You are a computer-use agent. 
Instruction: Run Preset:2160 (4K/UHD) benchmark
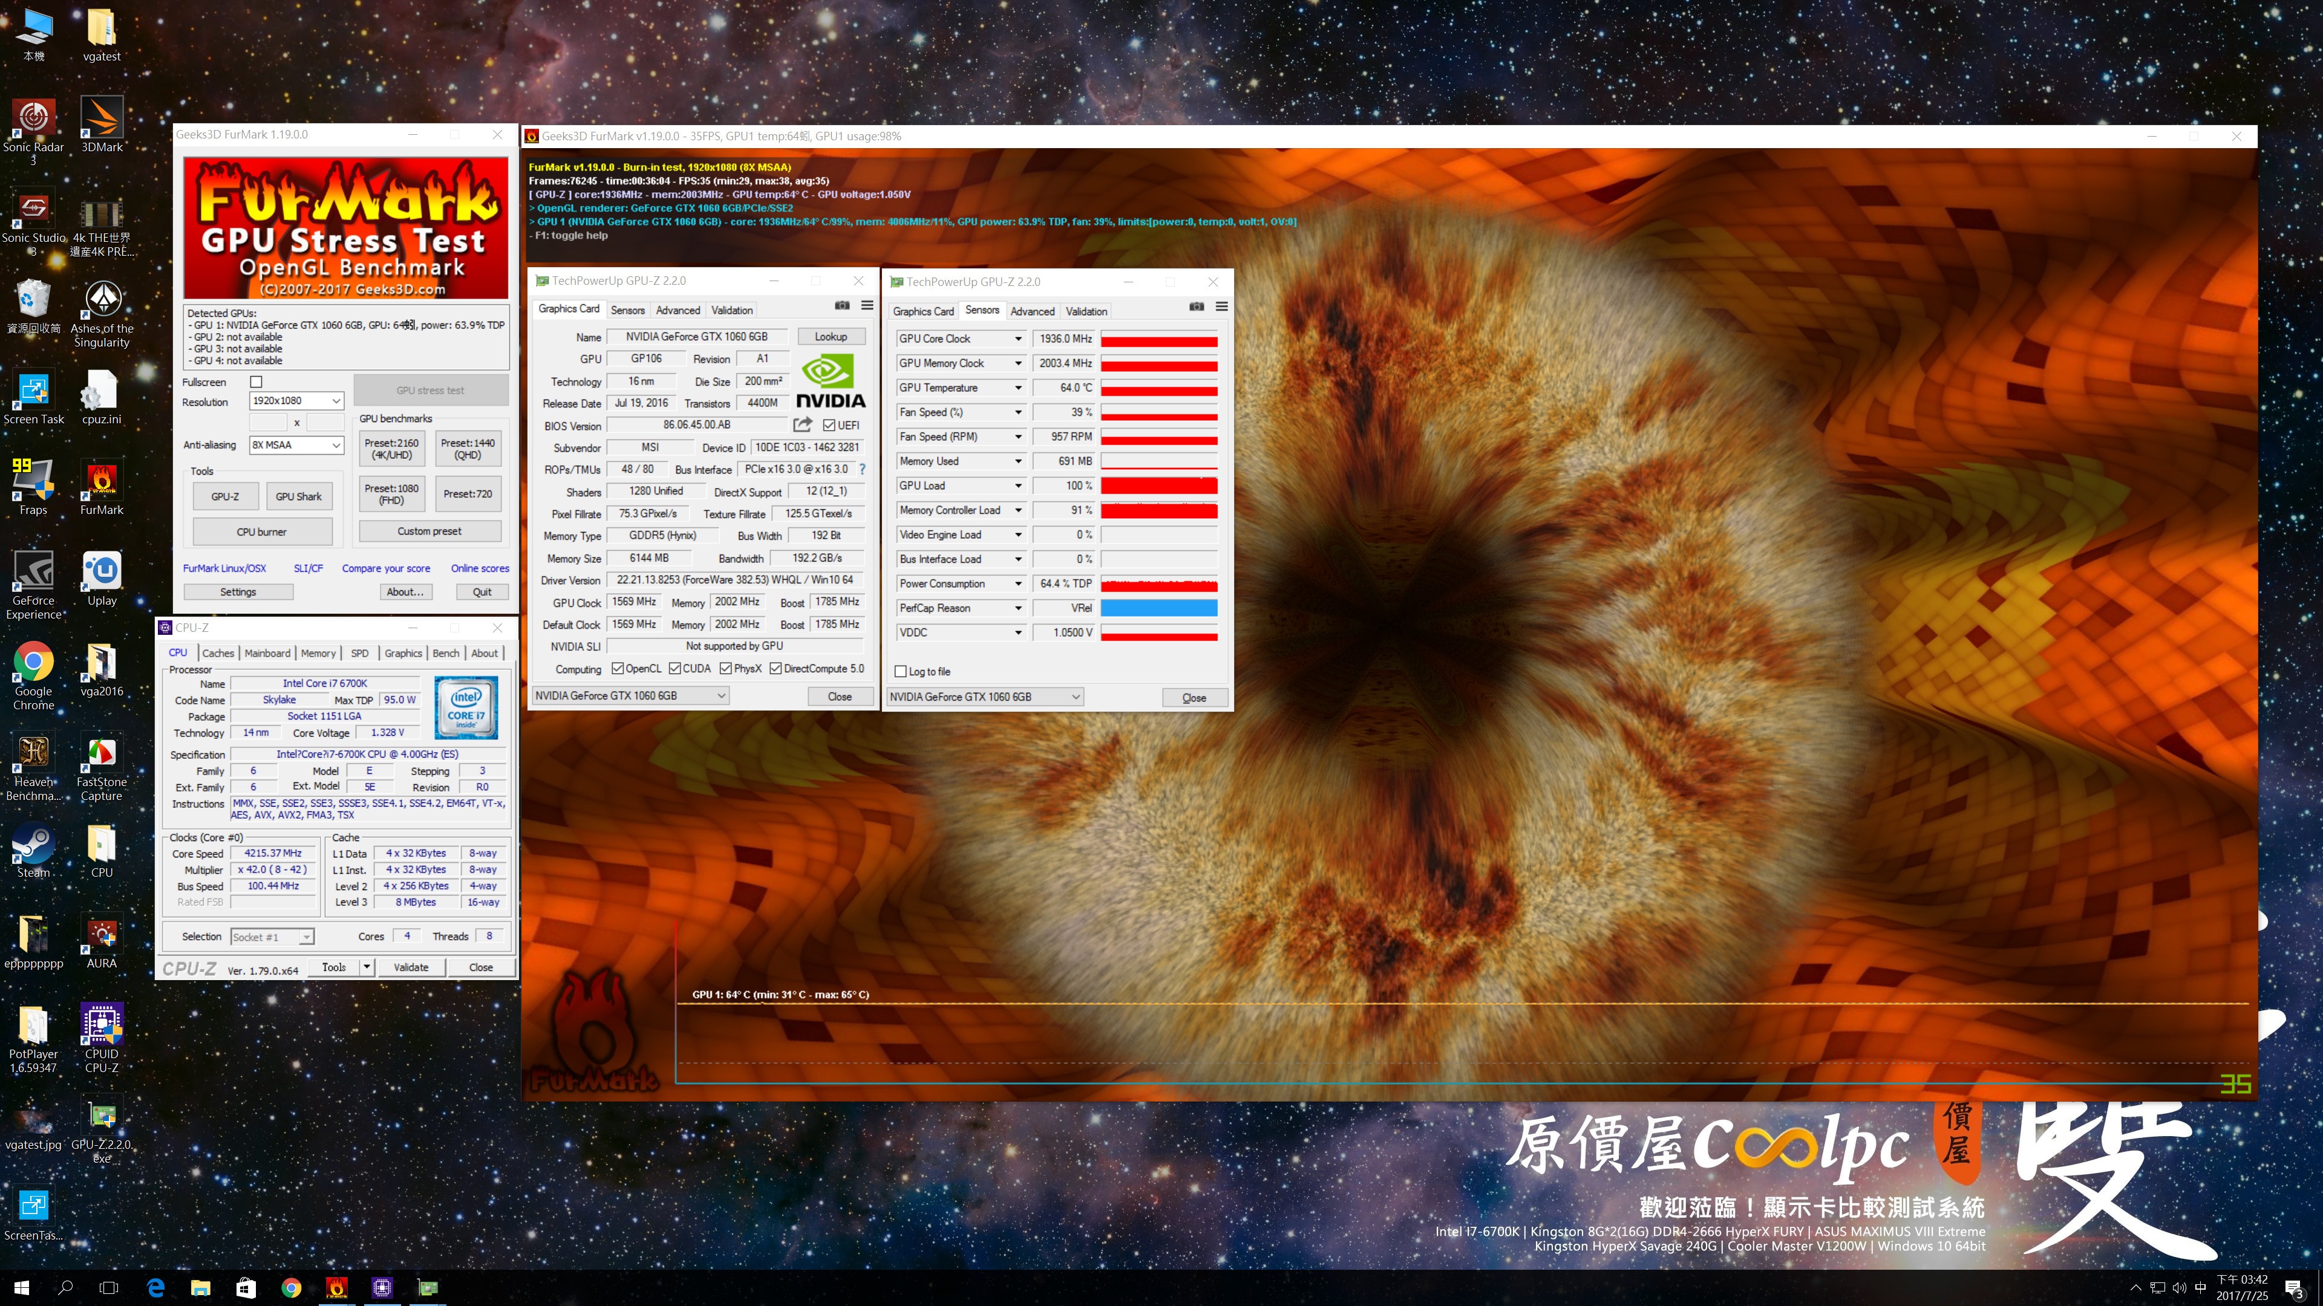tap(391, 449)
